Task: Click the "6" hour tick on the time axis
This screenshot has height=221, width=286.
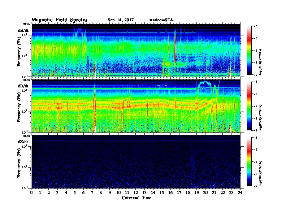Action: [x=83, y=193]
